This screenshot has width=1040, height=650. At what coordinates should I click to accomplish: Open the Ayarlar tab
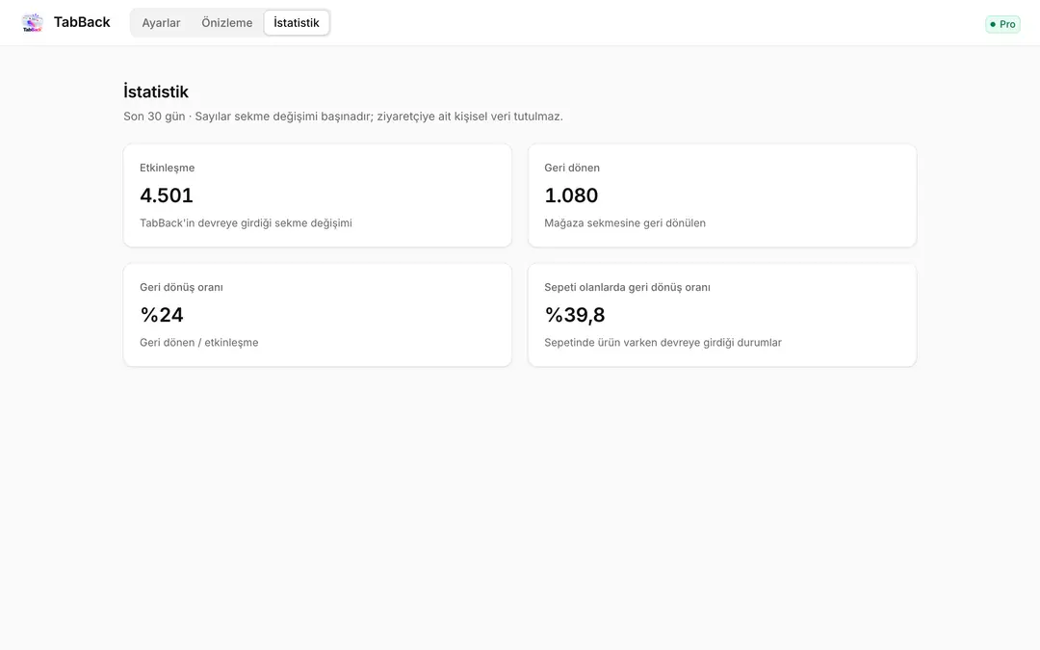pyautogui.click(x=161, y=22)
